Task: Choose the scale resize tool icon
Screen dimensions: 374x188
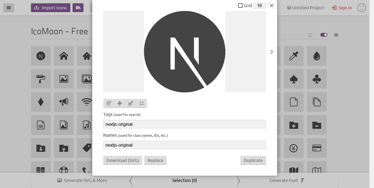Action: coord(131,103)
